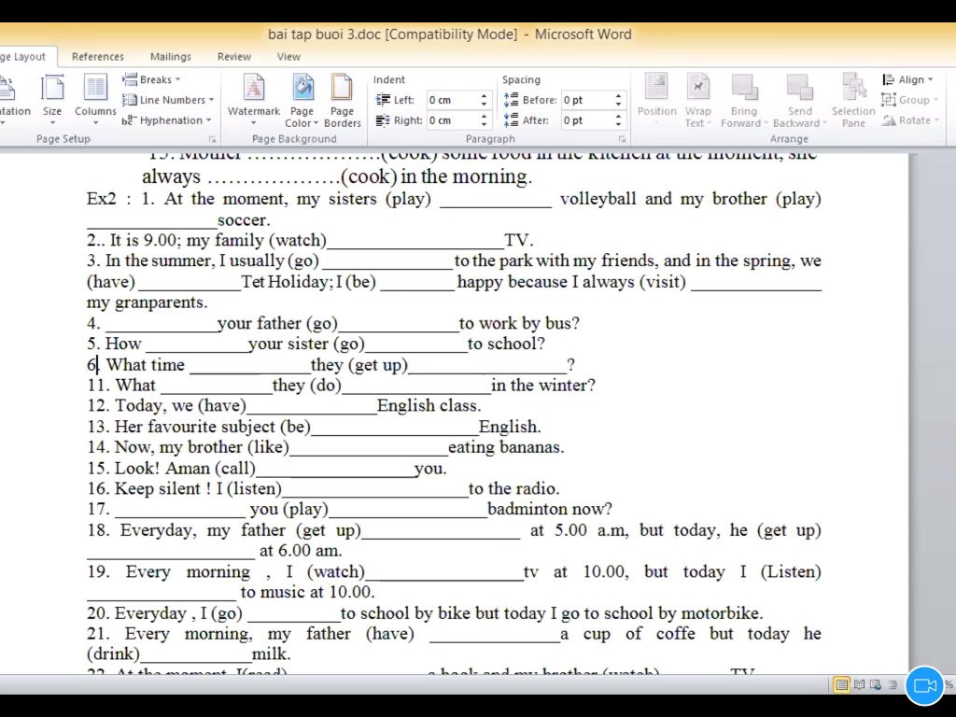Click 'Her favourite subject' in line 13
956x717 pixels.
[194, 427]
